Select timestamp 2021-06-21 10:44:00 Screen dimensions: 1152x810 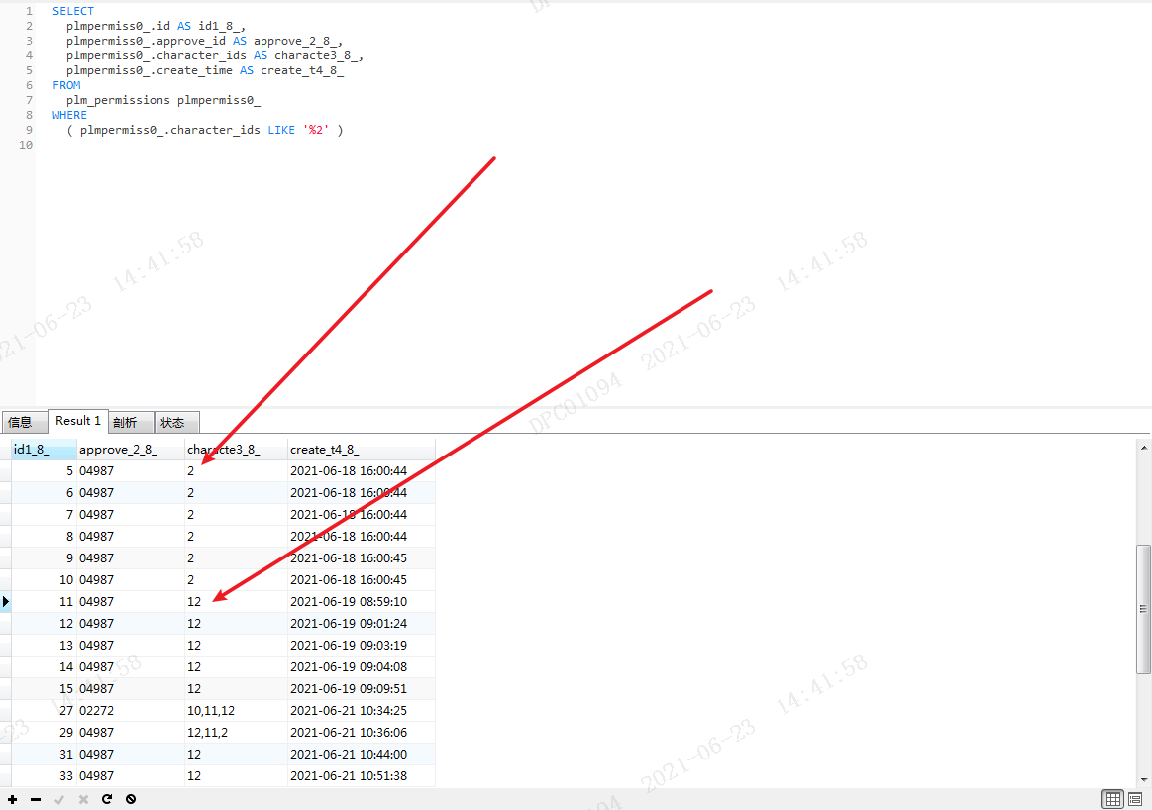tap(361, 755)
